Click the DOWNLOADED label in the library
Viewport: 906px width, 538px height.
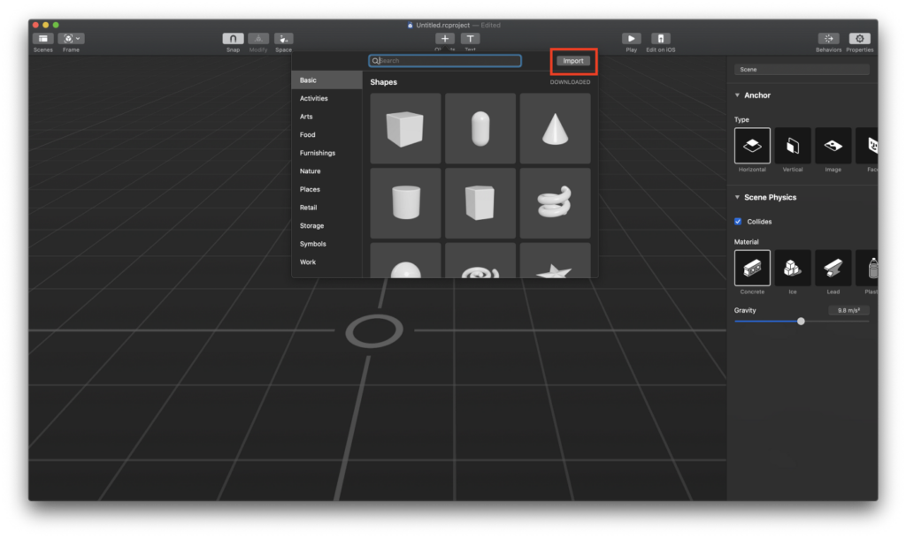(x=570, y=82)
